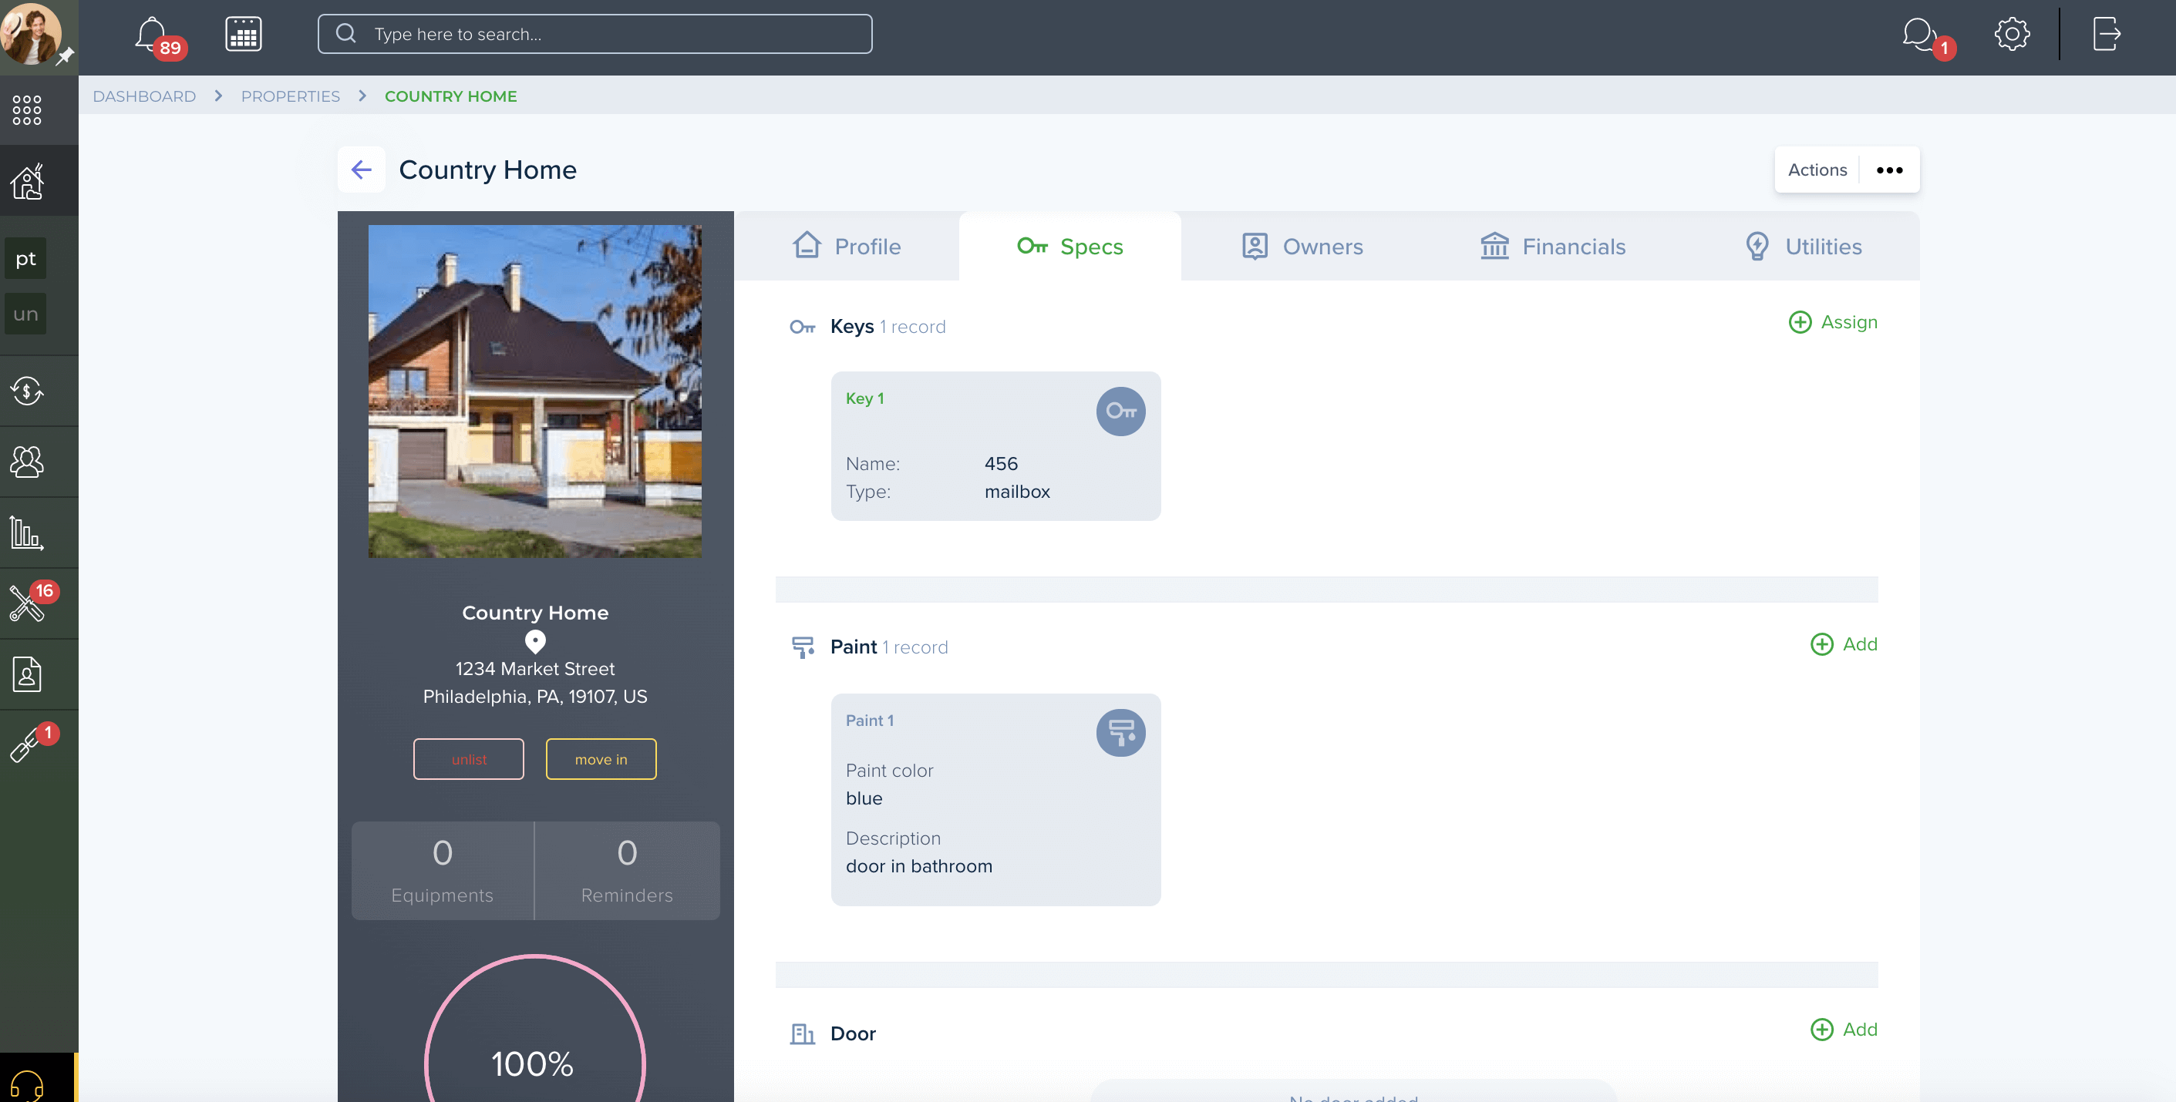Click 'Philadelphia, PA, 19107, US' text
The image size is (2176, 1102).
[534, 697]
